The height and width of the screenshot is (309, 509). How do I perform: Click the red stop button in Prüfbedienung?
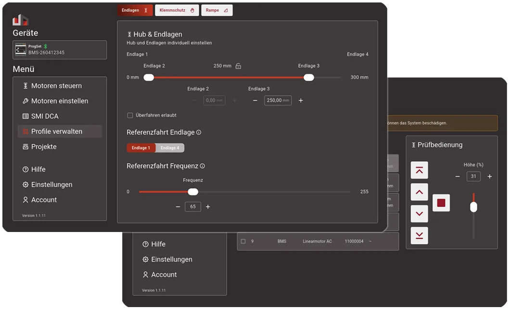coord(441,203)
